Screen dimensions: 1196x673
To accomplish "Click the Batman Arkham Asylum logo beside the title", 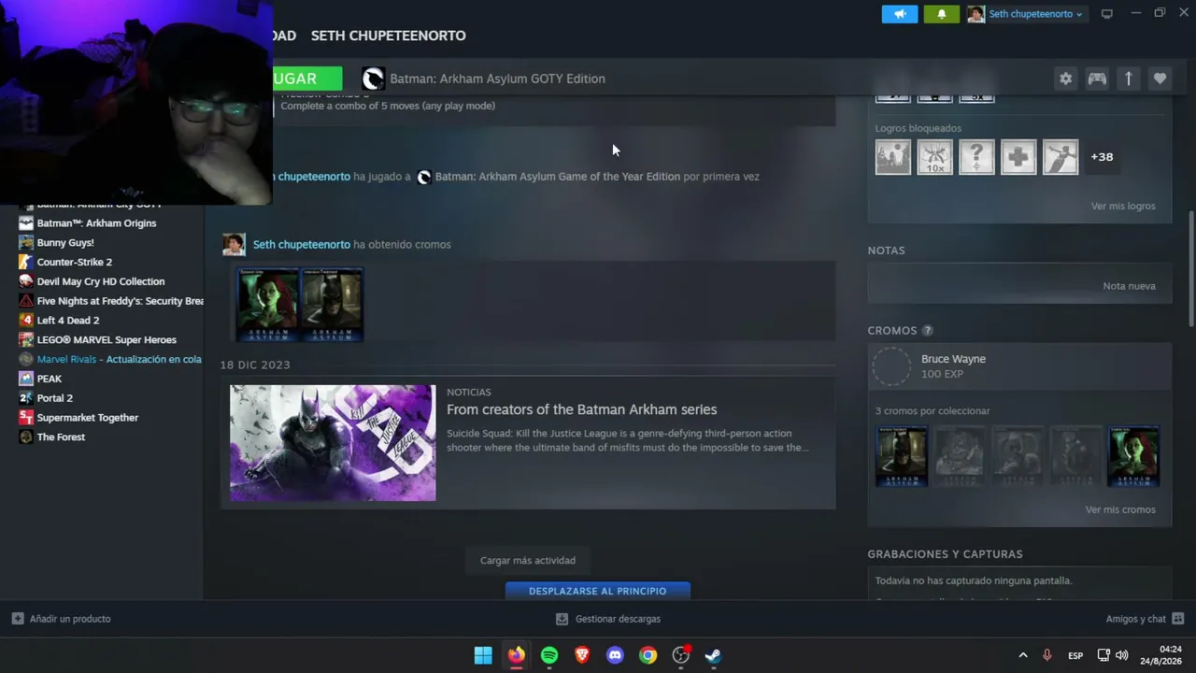I will point(373,79).
